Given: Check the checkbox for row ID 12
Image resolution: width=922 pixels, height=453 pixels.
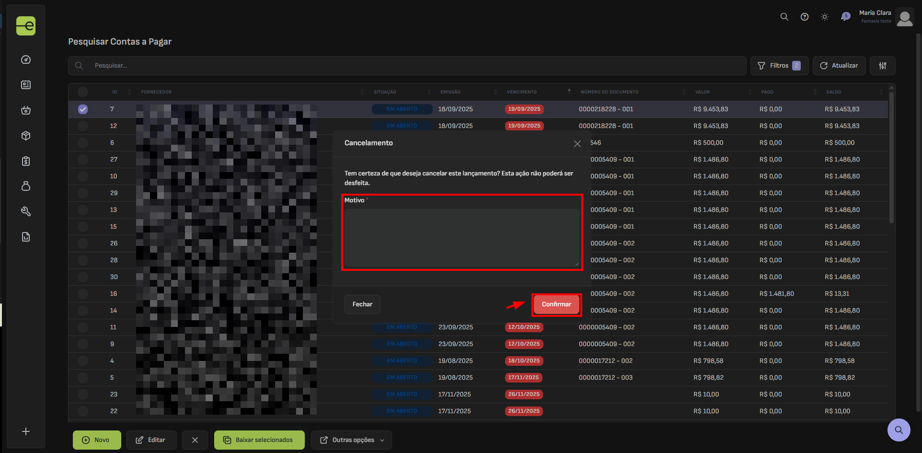Looking at the screenshot, I should [83, 126].
